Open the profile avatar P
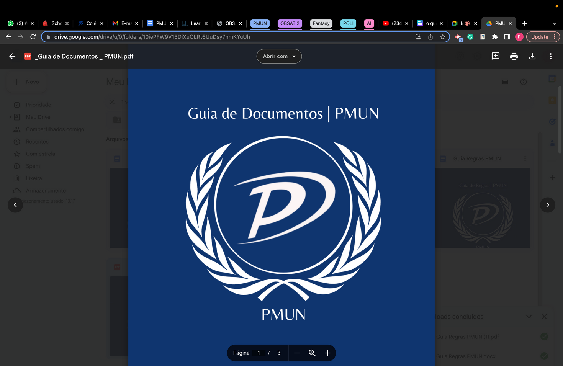Screen dimensions: 563x366 [x=519, y=37]
